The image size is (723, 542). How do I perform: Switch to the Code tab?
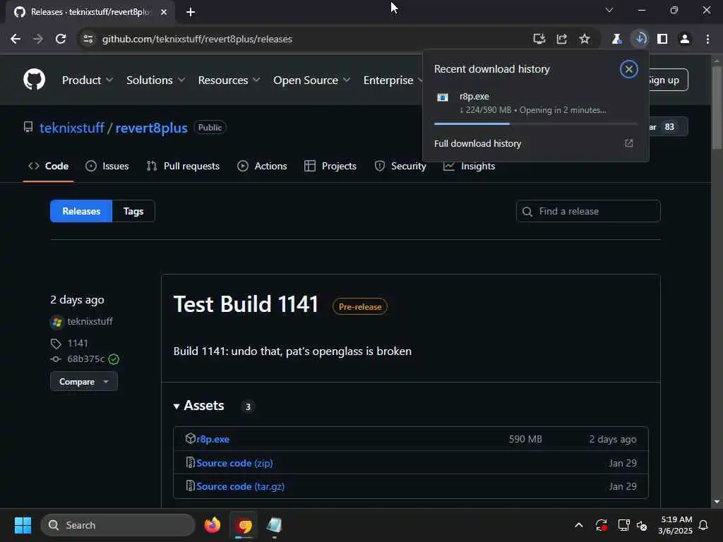[x=49, y=166]
